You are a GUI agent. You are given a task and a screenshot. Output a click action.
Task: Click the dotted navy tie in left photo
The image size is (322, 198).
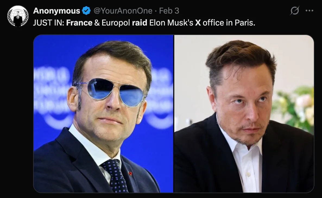point(115,176)
